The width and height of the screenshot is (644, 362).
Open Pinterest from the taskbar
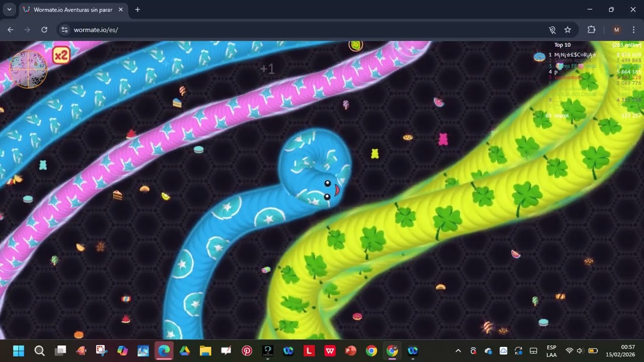click(247, 350)
